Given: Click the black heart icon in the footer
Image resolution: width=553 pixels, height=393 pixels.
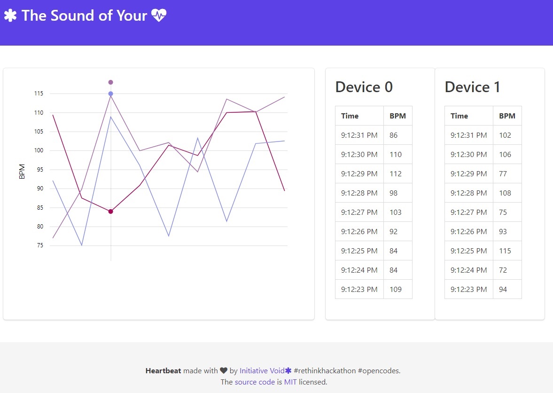Looking at the screenshot, I should pyautogui.click(x=224, y=370).
